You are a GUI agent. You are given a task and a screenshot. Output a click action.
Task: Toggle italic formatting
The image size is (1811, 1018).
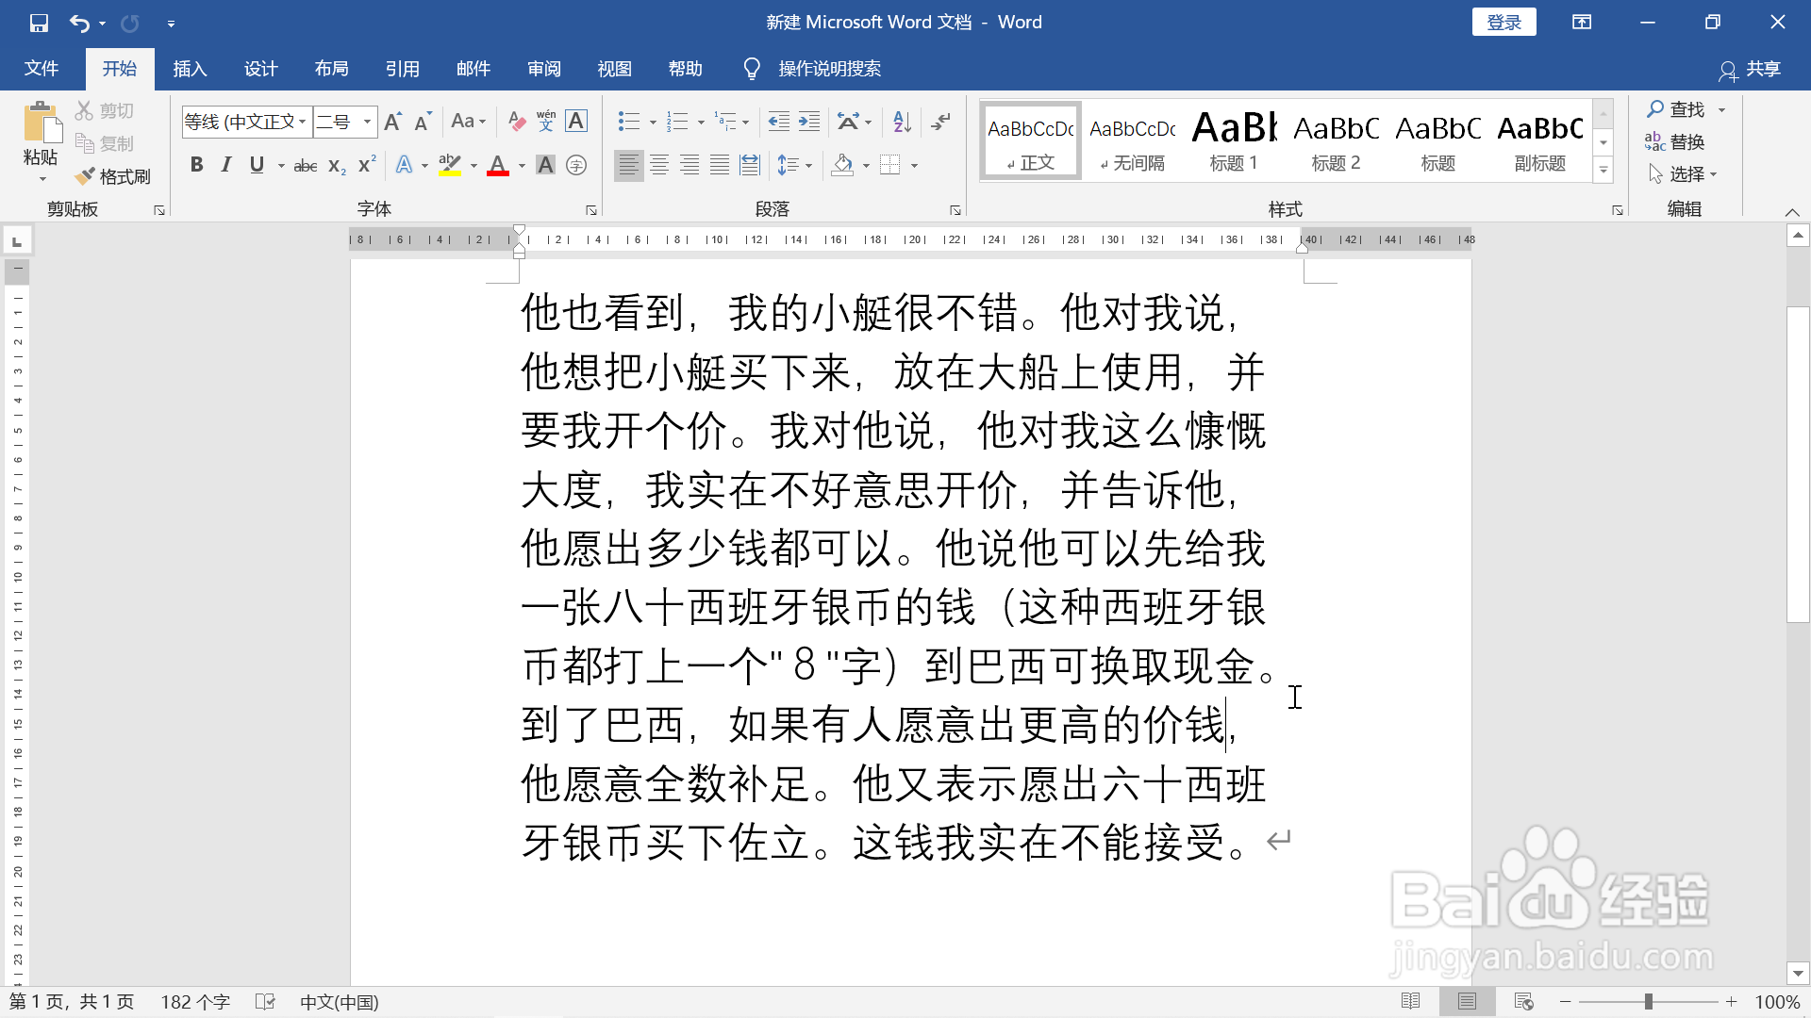[226, 164]
